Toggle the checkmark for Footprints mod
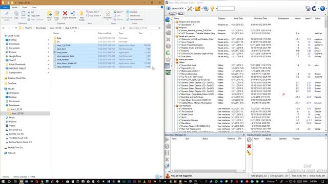This screenshot has width=328, height=184. (x=179, y=51)
